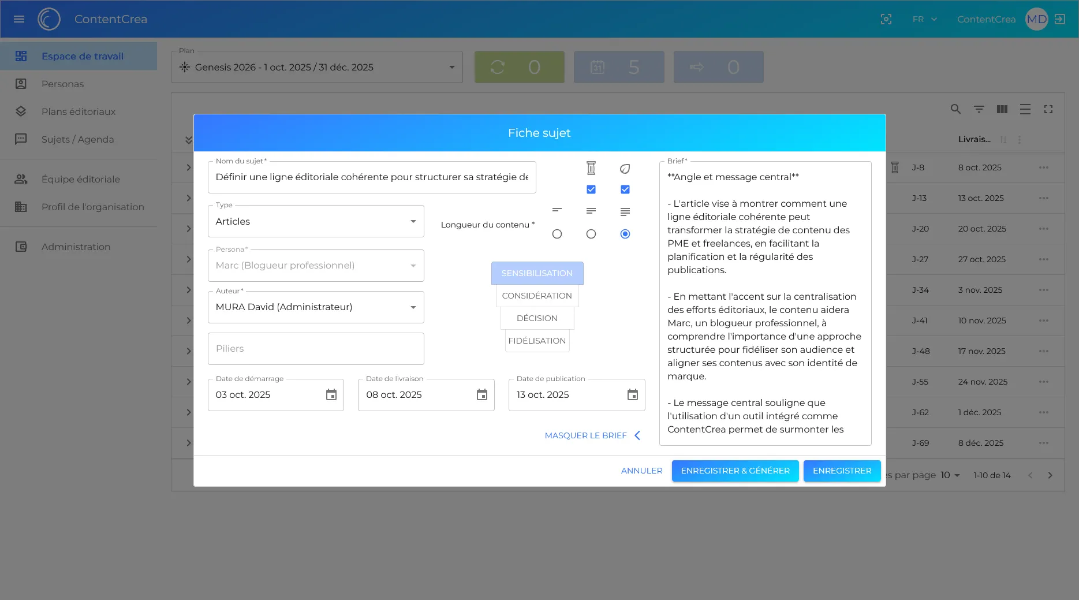Open the Type dropdown showing Articles
This screenshot has width=1079, height=600.
tap(315, 222)
